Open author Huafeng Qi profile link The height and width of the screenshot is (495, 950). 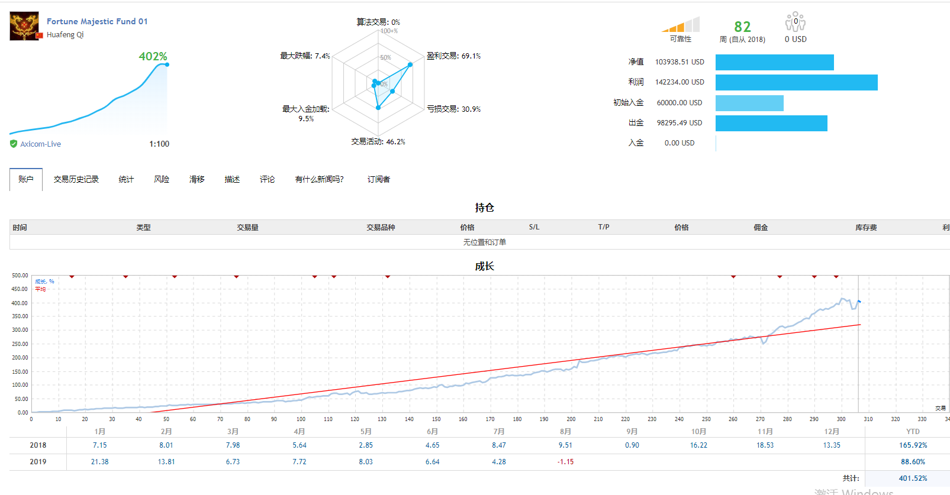pos(65,35)
